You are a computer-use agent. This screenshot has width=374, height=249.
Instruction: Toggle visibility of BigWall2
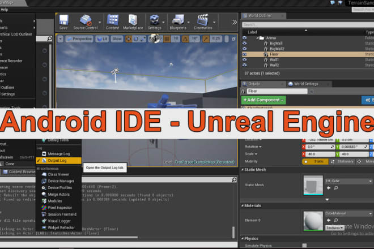[x=244, y=49]
